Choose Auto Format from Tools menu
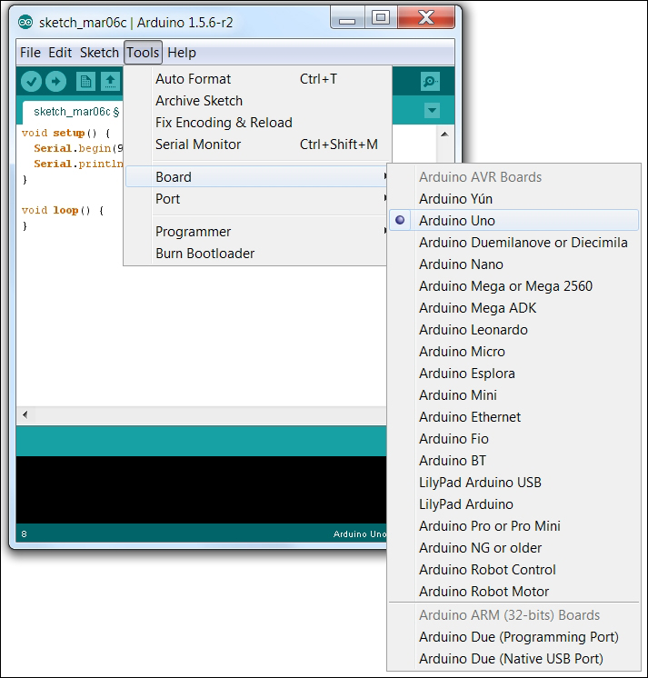This screenshot has height=678, width=648. click(x=257, y=79)
